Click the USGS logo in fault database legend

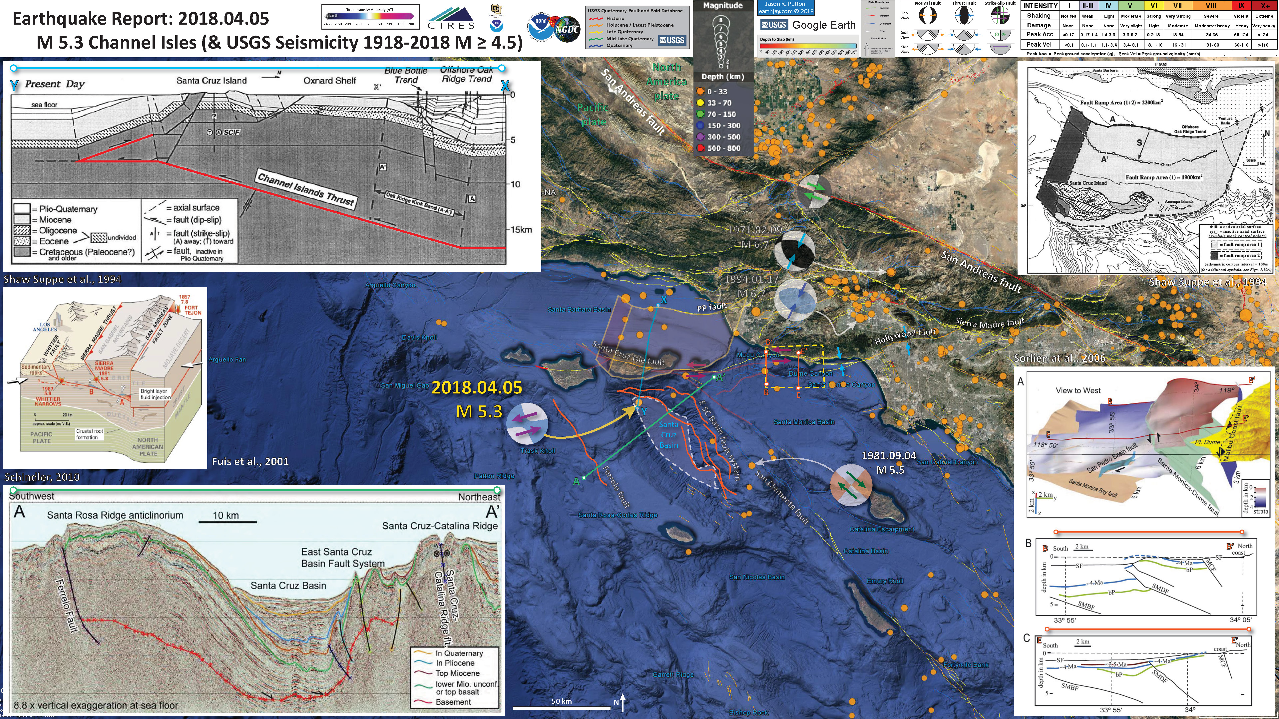click(x=672, y=40)
